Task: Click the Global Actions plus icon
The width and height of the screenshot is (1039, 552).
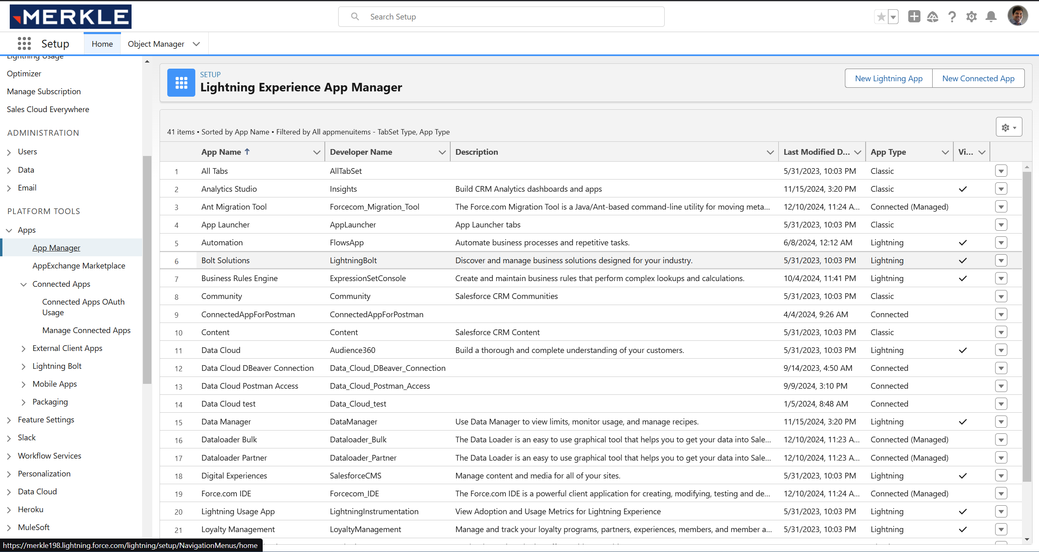Action: [x=914, y=16]
